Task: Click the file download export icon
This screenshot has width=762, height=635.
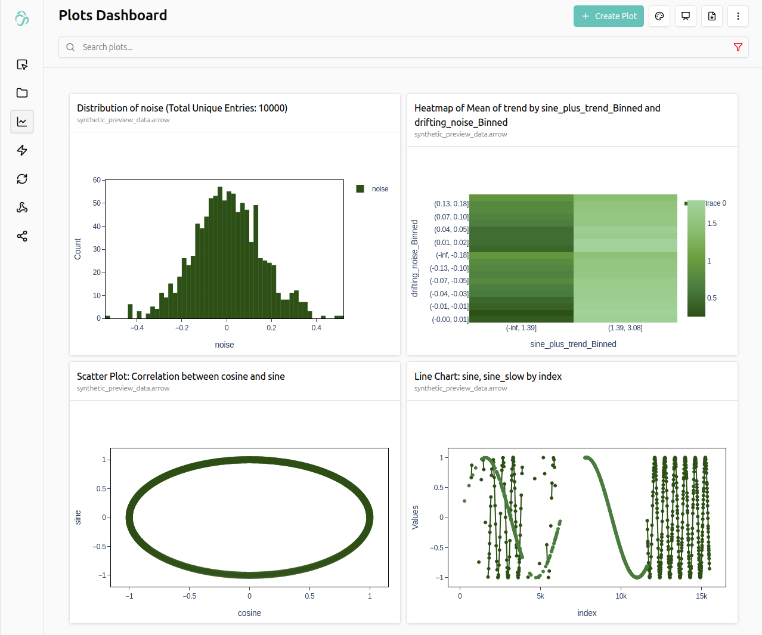Action: click(712, 16)
